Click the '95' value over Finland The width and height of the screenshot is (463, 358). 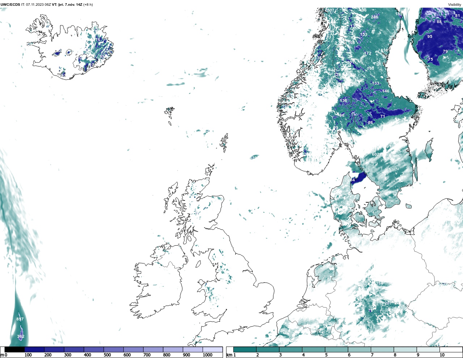pos(430,36)
